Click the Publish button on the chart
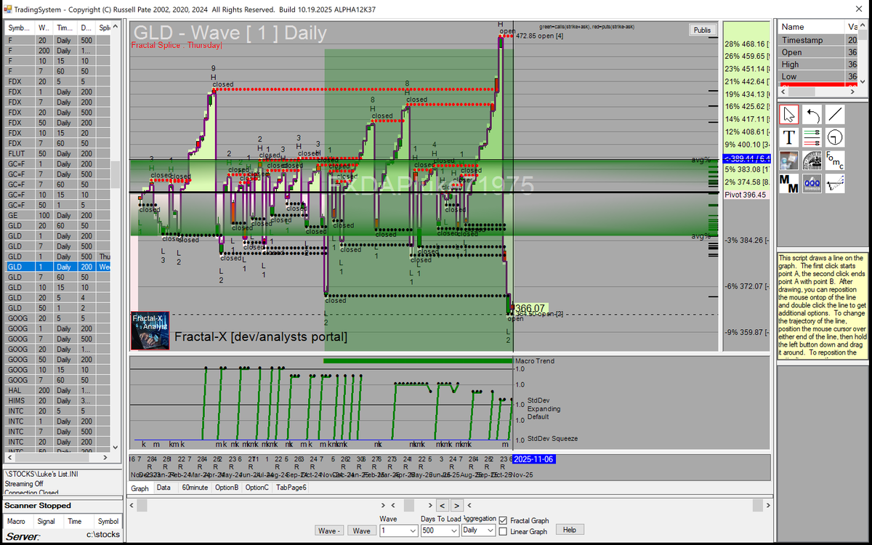The image size is (872, 545). click(x=703, y=31)
